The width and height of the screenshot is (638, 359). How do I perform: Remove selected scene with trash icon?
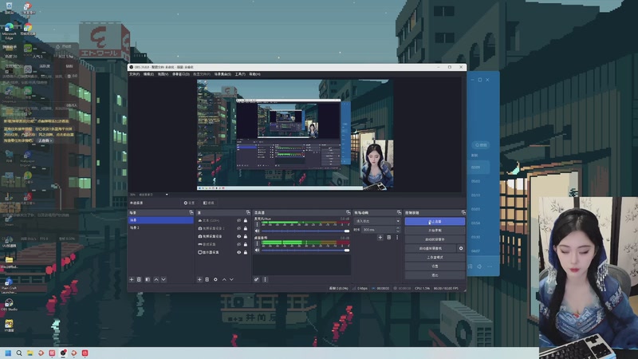pyautogui.click(x=139, y=280)
